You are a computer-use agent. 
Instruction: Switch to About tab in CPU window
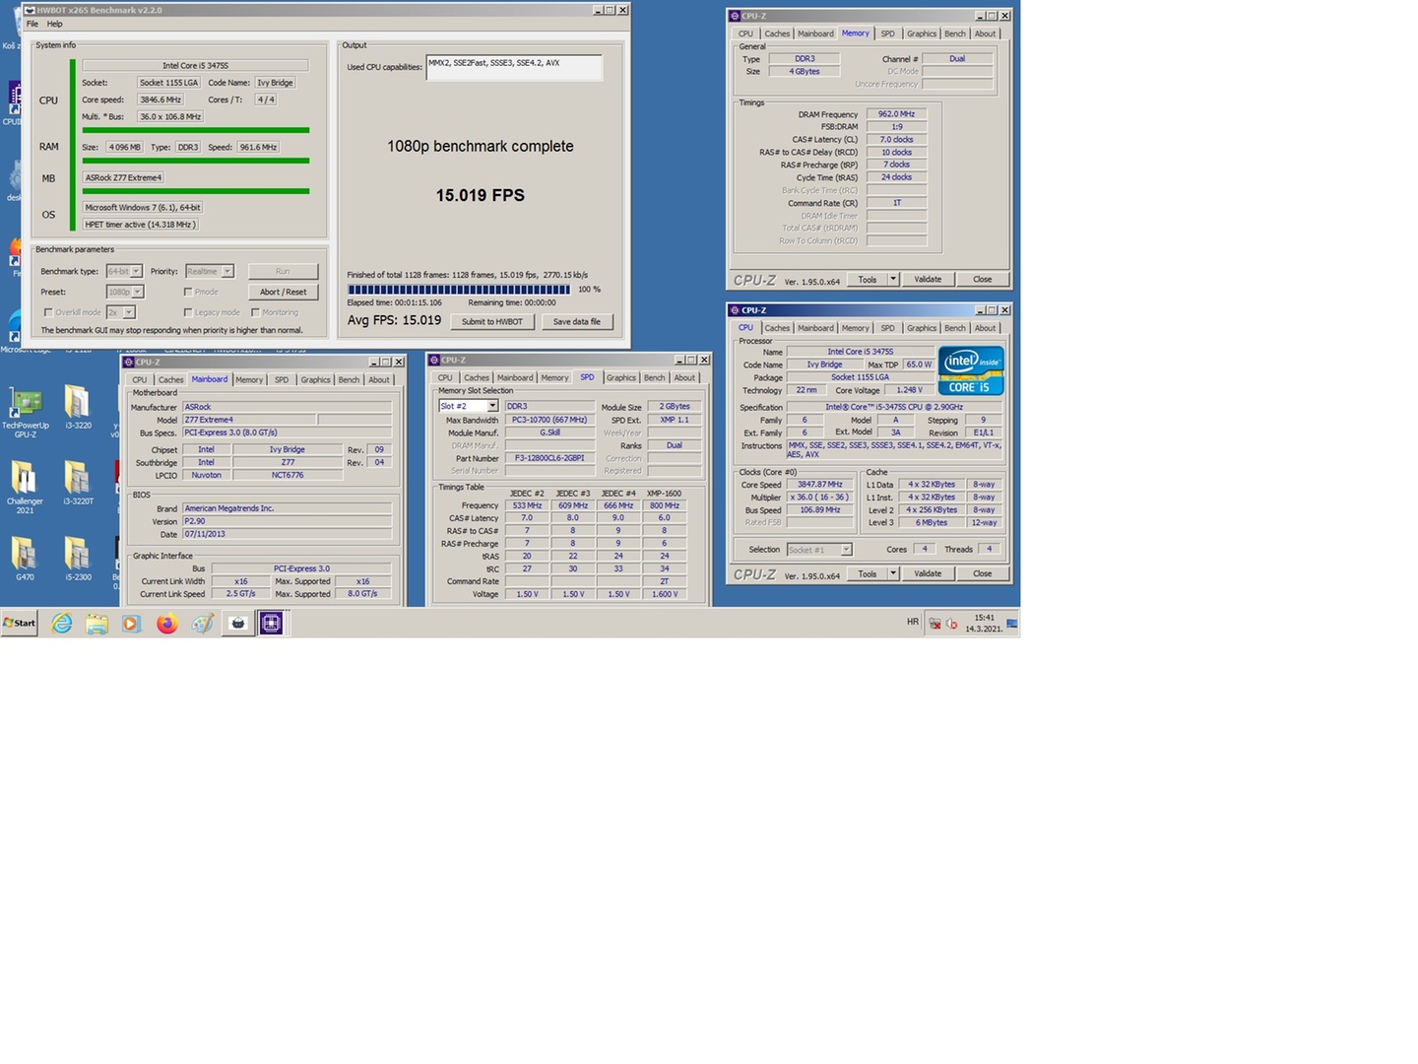pyautogui.click(x=985, y=328)
